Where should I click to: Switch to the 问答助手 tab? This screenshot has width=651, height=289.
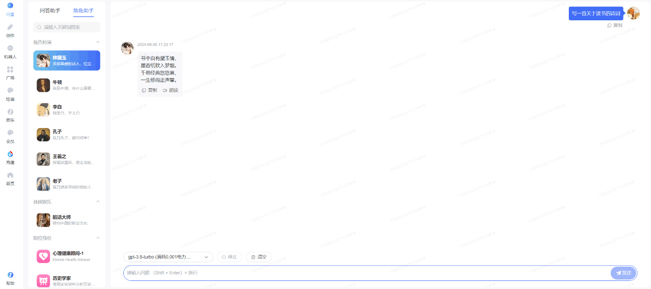point(50,11)
